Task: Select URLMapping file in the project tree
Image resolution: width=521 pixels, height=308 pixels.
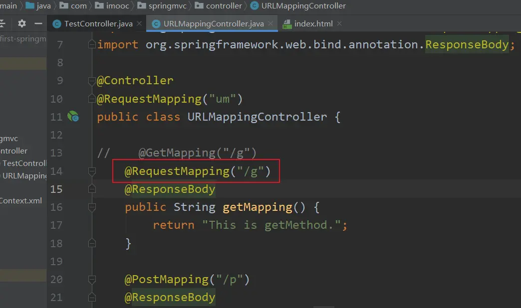Action: pos(23,175)
